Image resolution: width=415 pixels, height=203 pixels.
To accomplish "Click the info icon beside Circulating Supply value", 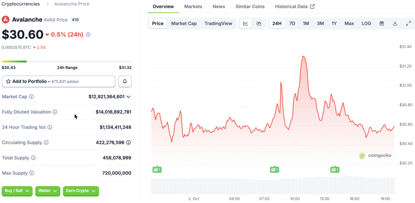I will click(x=128, y=143).
